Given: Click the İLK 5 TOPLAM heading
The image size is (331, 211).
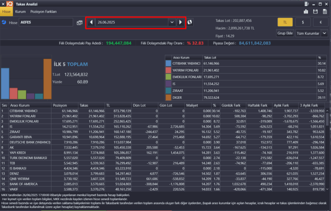Looking at the screenshot, I should point(71,64).
